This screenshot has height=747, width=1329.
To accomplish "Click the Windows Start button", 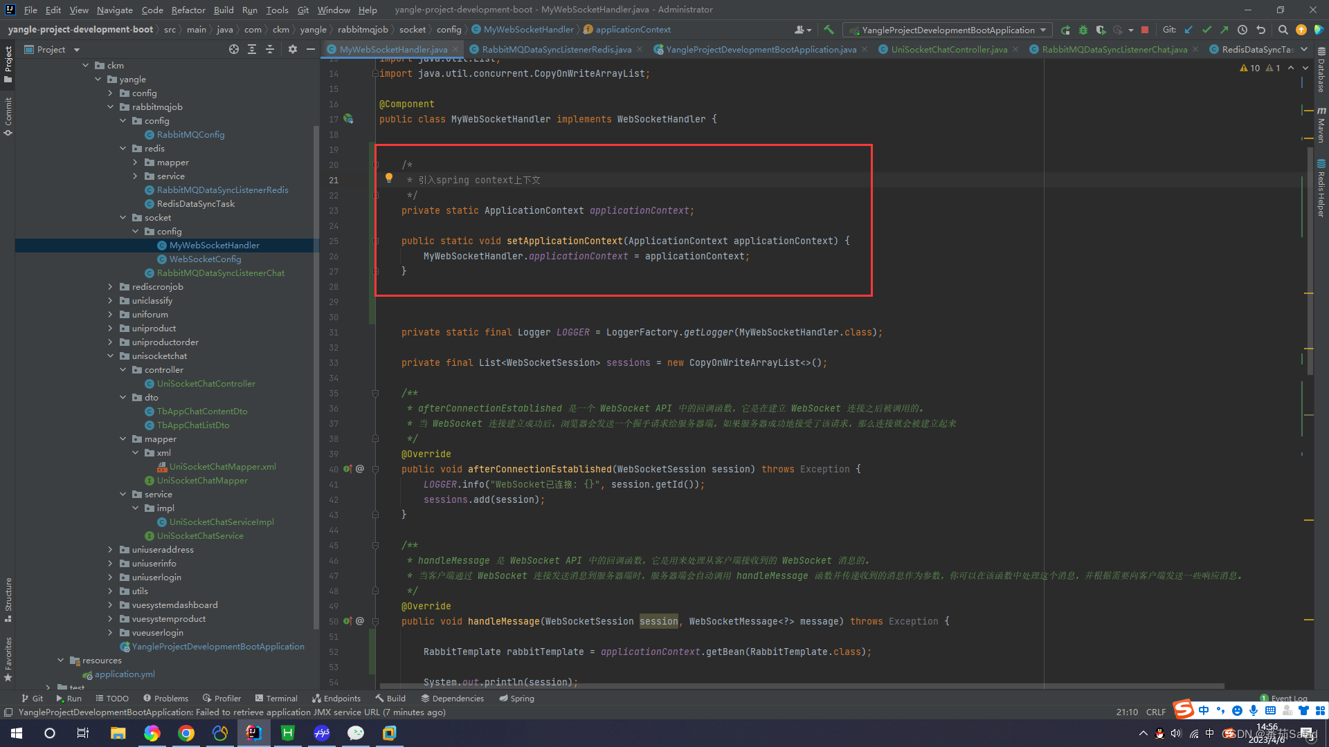I will (17, 733).
